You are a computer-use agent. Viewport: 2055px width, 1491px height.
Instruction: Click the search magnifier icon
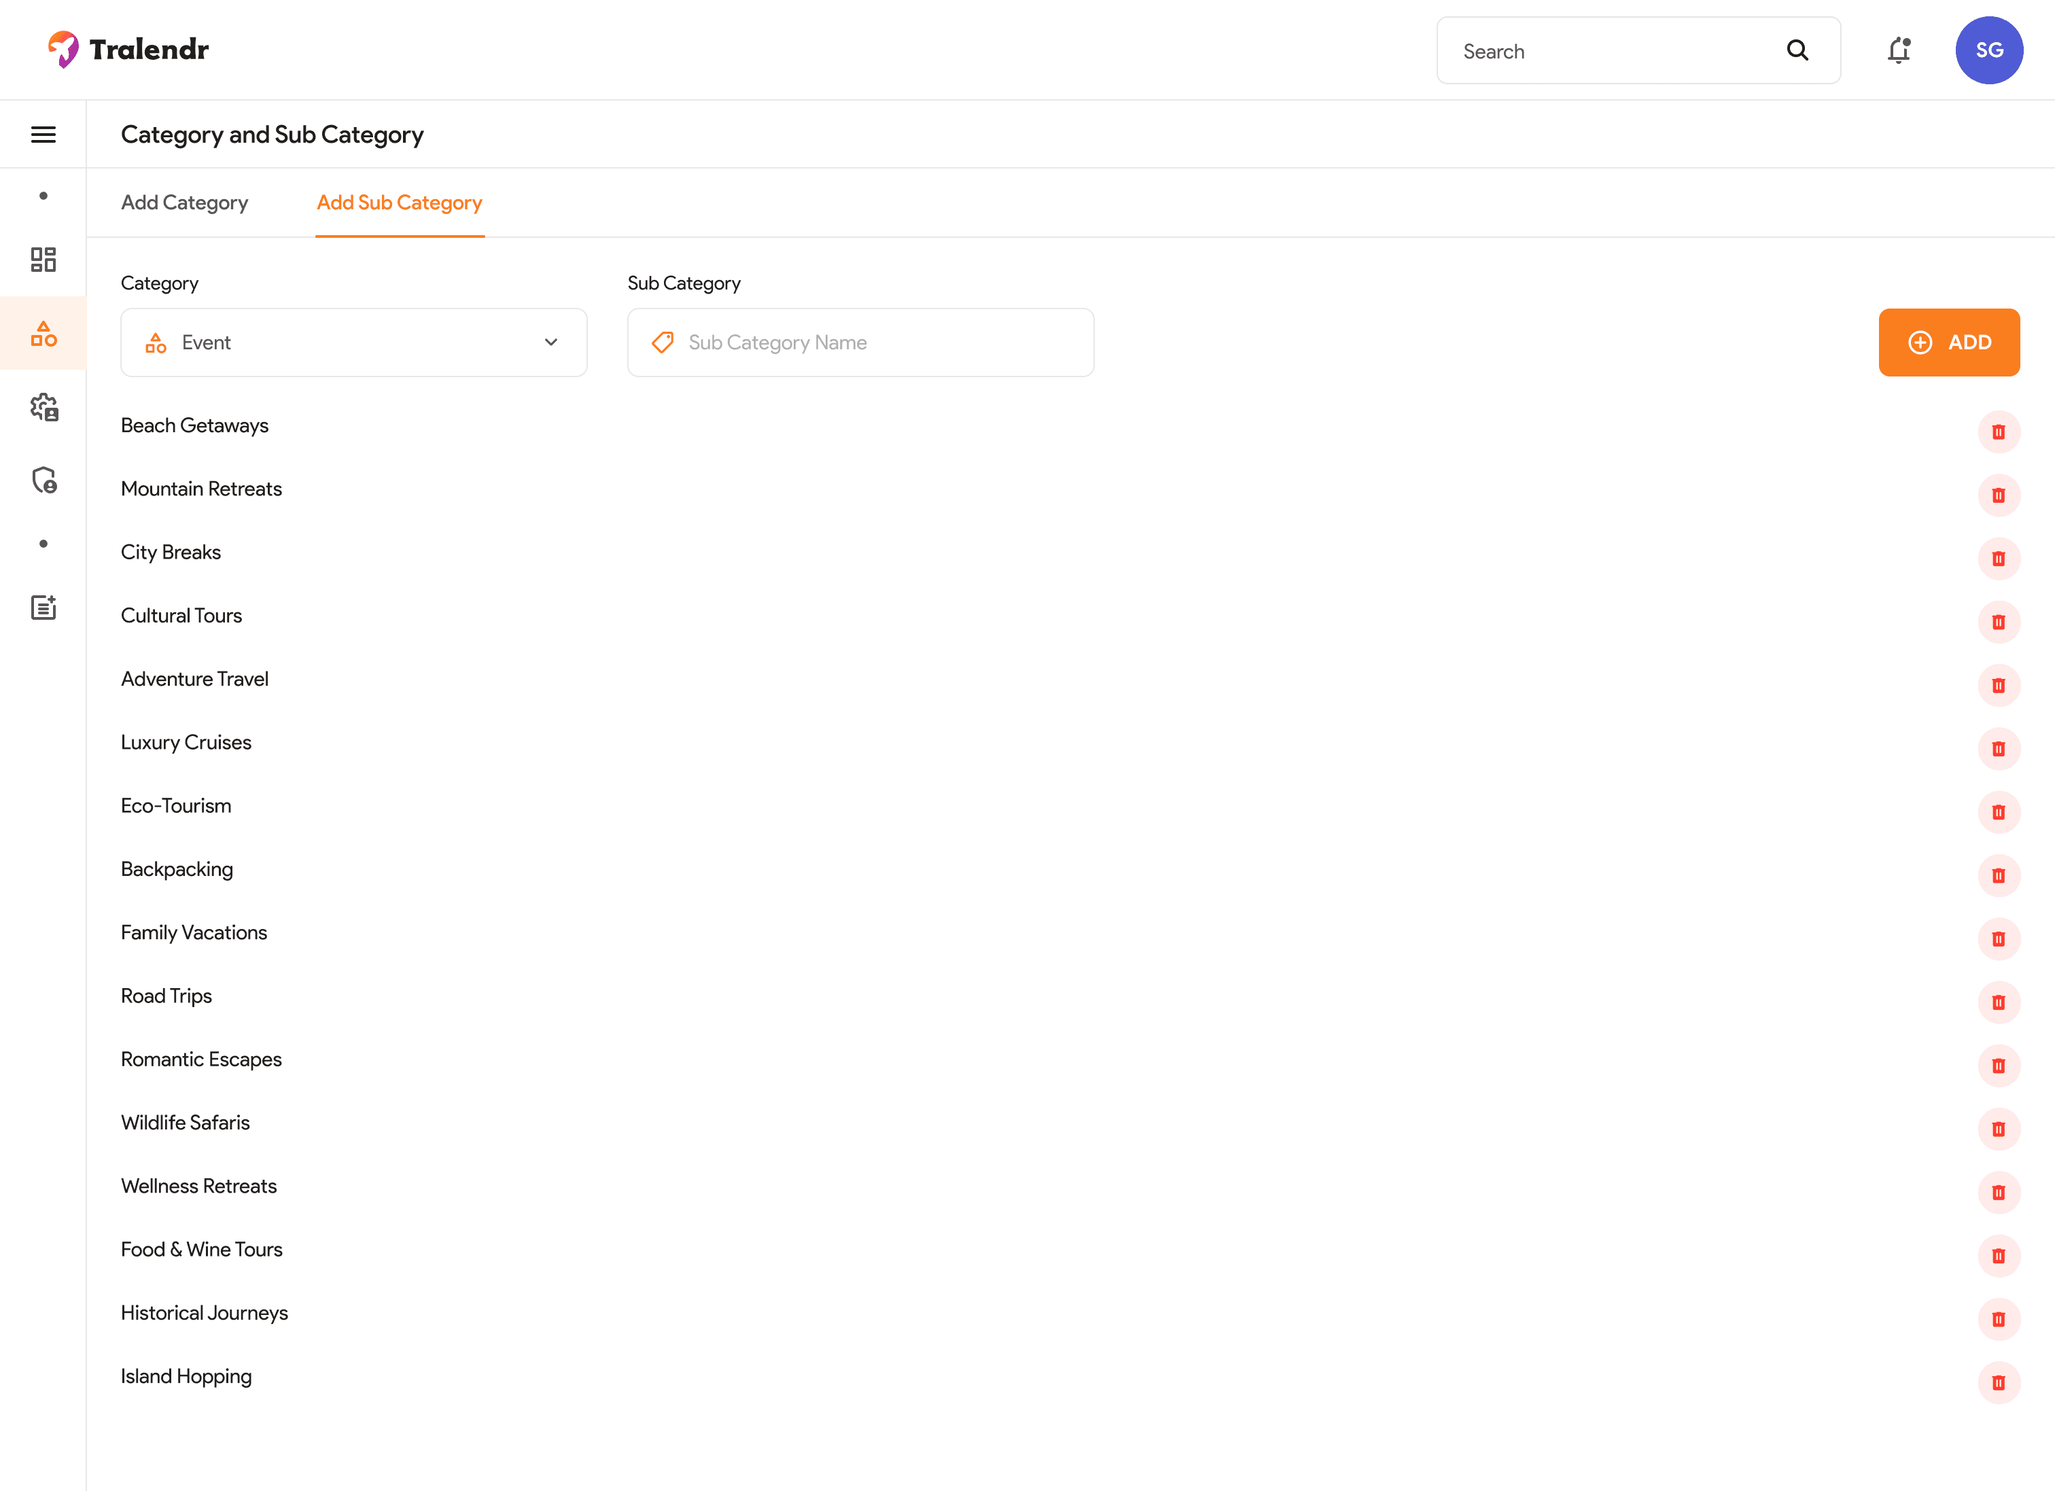(1797, 51)
